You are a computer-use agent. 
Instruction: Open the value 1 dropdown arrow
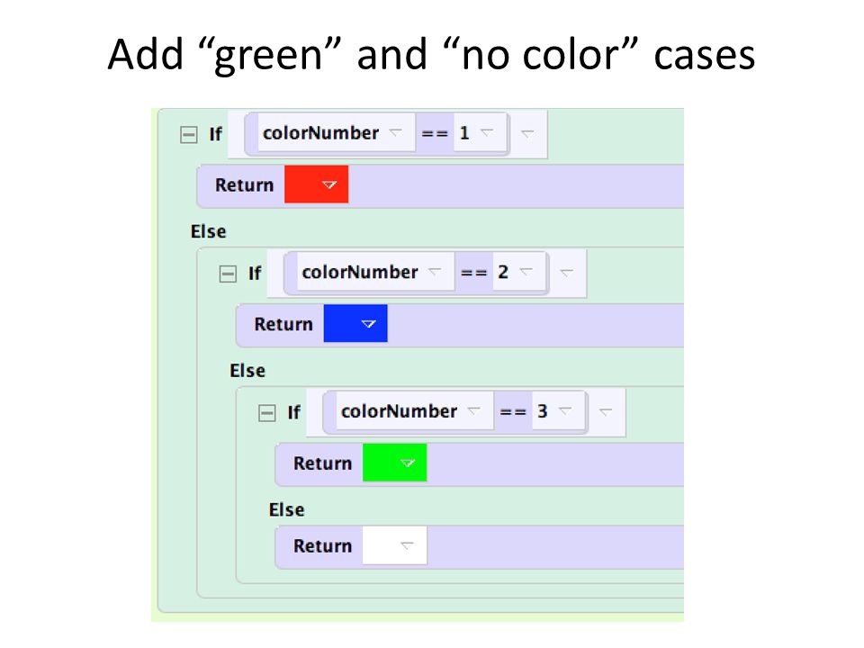(487, 132)
